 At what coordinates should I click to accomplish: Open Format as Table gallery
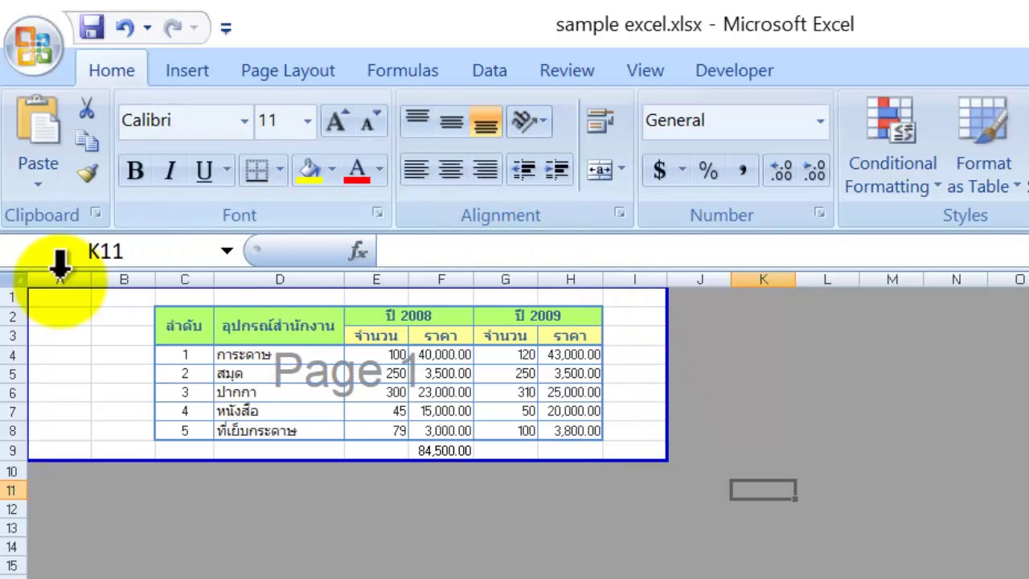pos(982,146)
